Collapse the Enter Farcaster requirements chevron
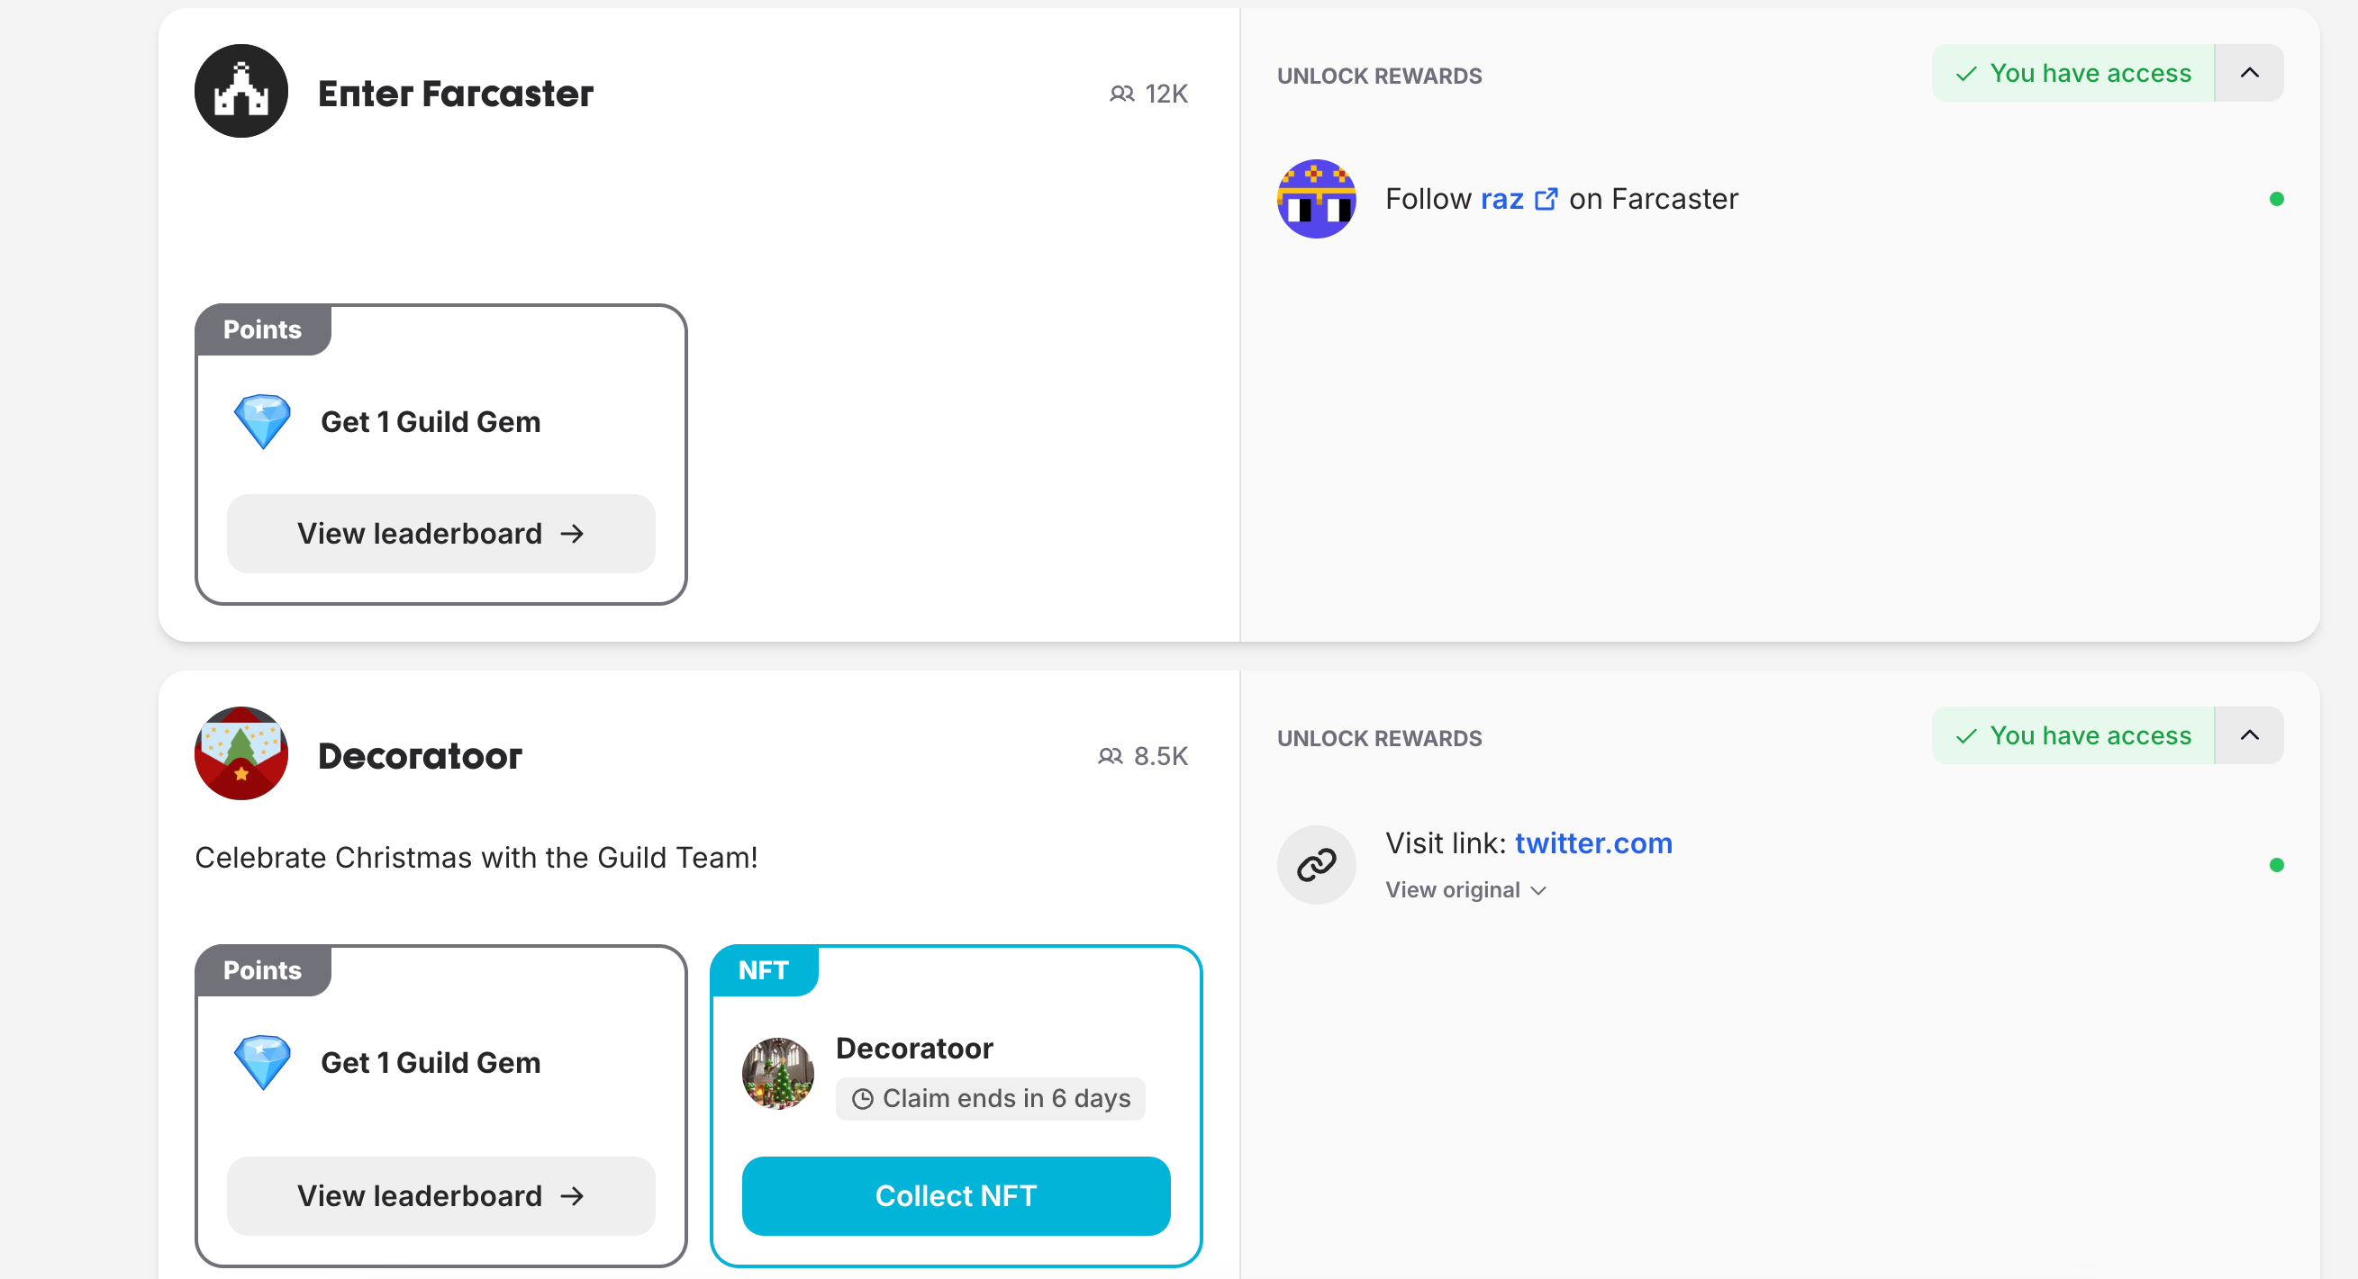This screenshot has width=2358, height=1279. 2249,72
